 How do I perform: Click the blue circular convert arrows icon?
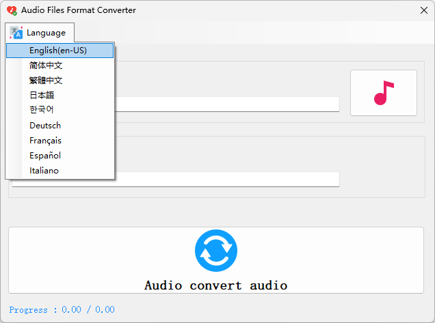click(x=216, y=251)
